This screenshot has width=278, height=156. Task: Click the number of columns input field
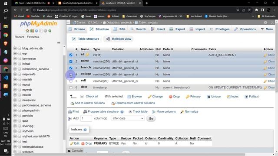[x=86, y=118]
